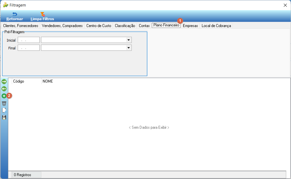Image resolution: width=291 pixels, height=179 pixels.
Task: Open the Local de Cobrança tab
Action: pyautogui.click(x=216, y=26)
